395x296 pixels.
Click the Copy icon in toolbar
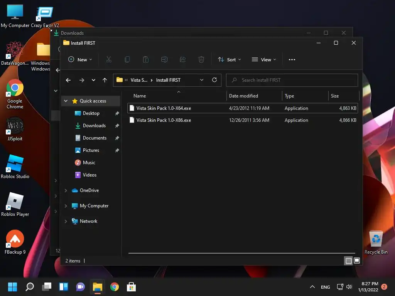[127, 59]
